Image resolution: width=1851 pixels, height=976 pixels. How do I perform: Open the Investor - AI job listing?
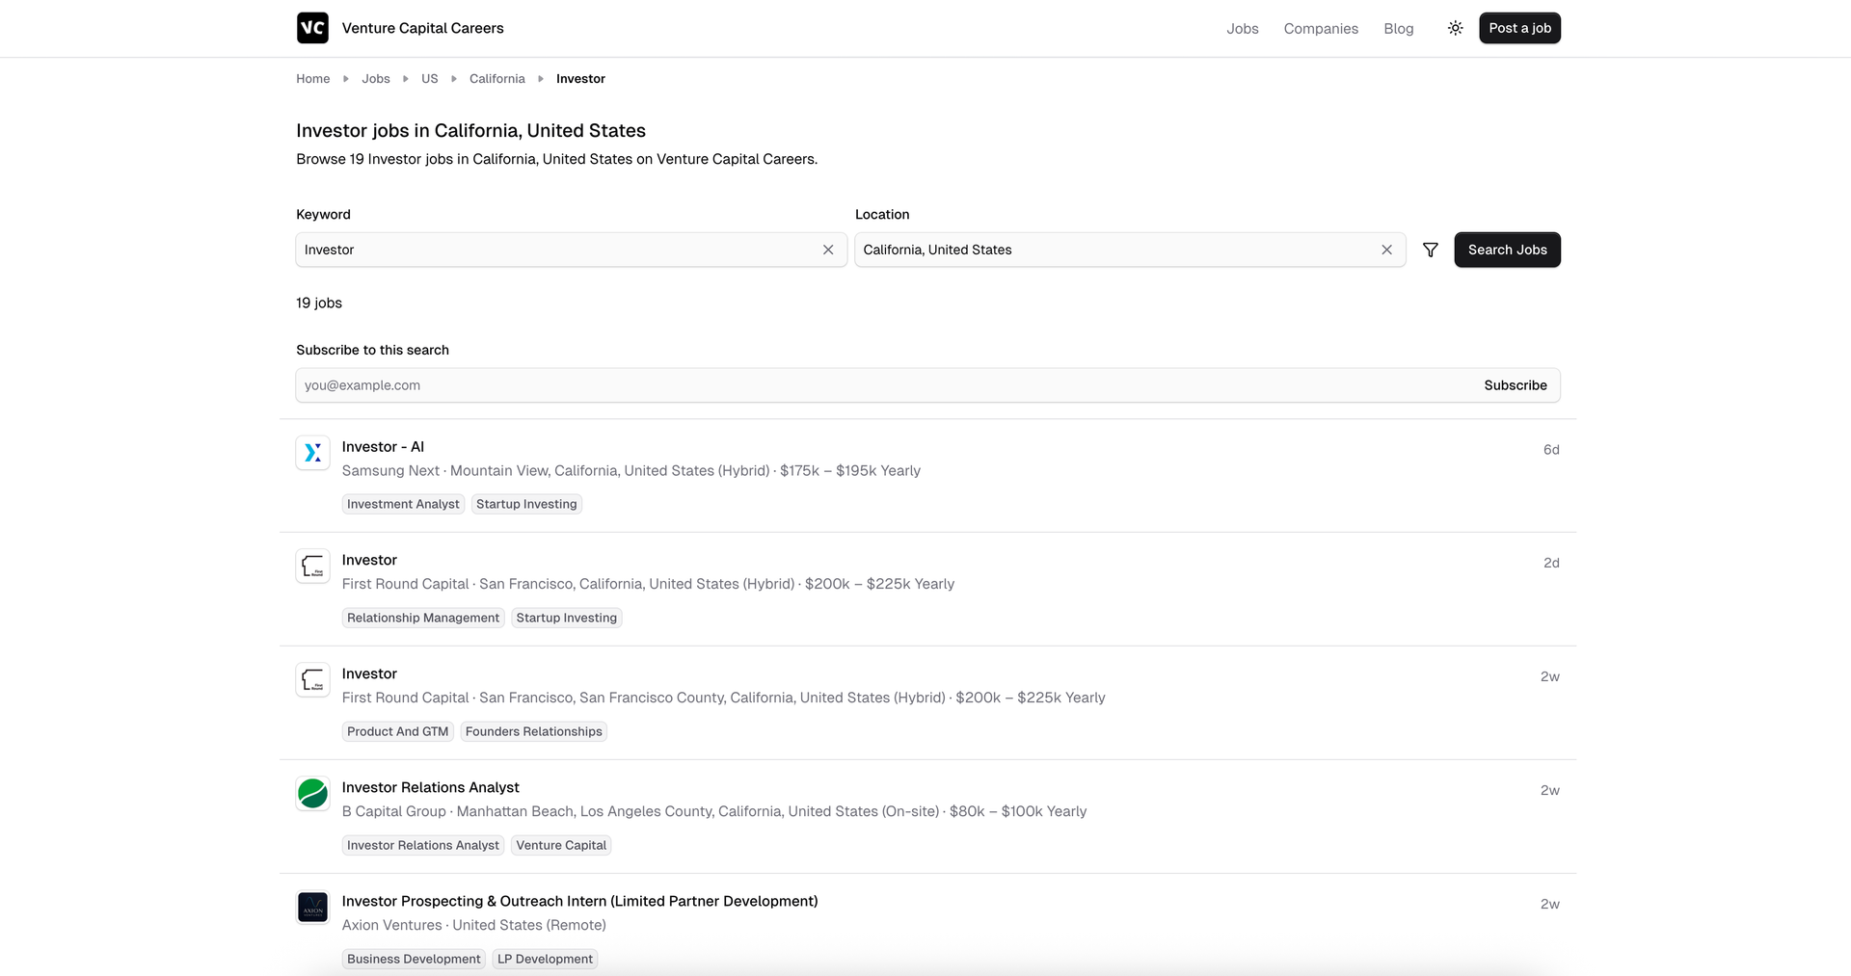pyautogui.click(x=383, y=447)
